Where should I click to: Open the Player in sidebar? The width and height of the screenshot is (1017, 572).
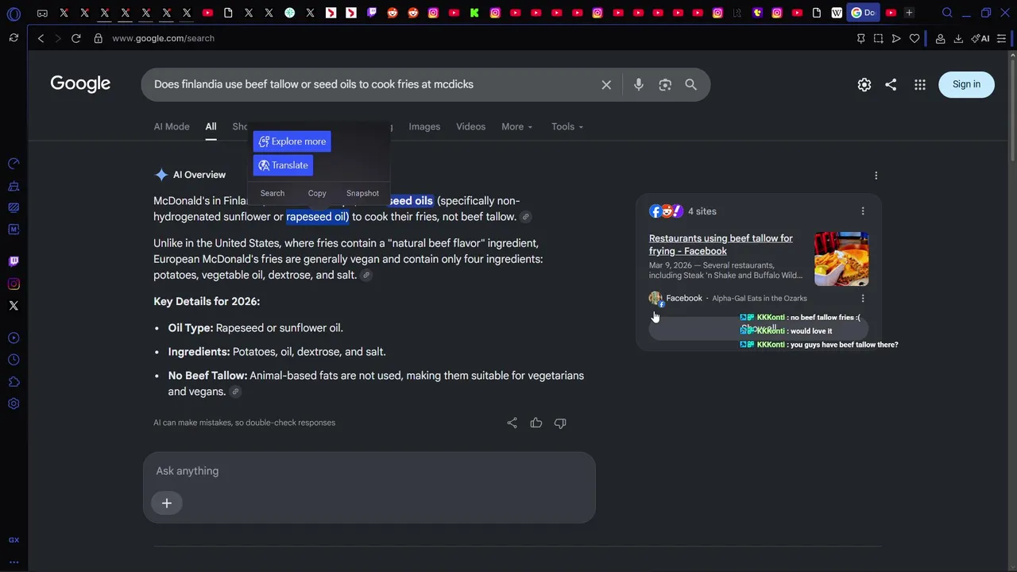(14, 338)
